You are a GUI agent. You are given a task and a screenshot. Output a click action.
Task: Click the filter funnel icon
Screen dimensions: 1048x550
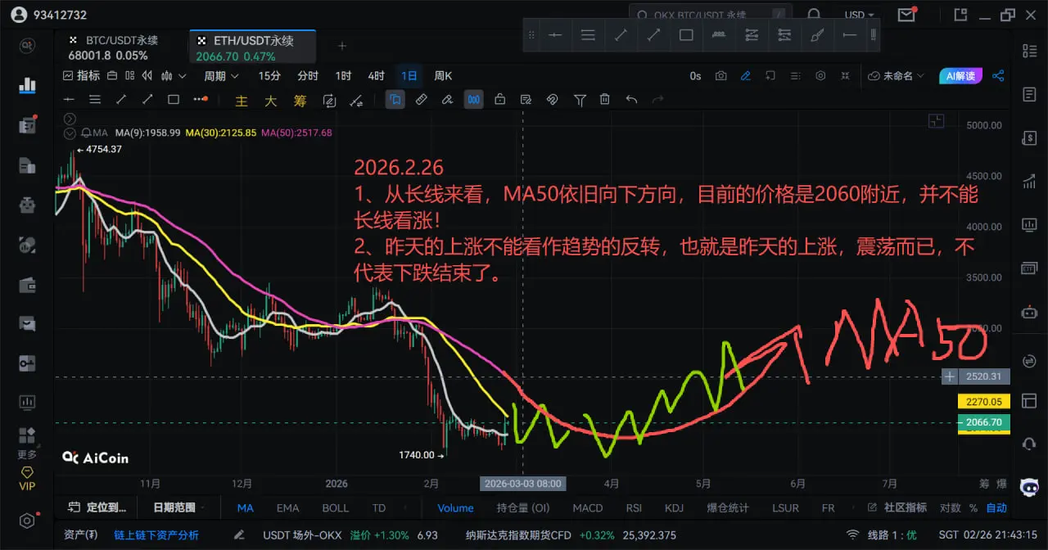580,100
